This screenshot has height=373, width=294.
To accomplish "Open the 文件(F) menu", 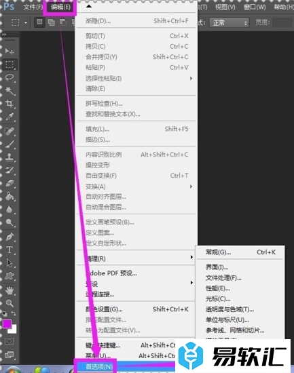I will (33, 7).
